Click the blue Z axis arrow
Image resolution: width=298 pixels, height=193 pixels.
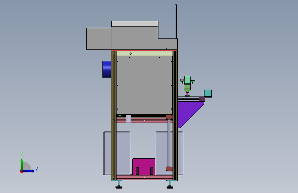tap(29, 171)
